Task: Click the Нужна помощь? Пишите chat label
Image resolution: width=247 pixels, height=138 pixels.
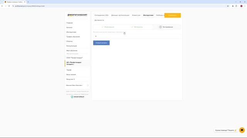Action: pyautogui.click(x=226, y=130)
